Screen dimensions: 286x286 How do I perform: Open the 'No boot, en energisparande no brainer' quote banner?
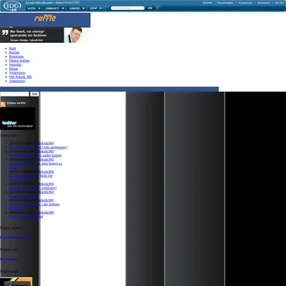[x=31, y=35]
